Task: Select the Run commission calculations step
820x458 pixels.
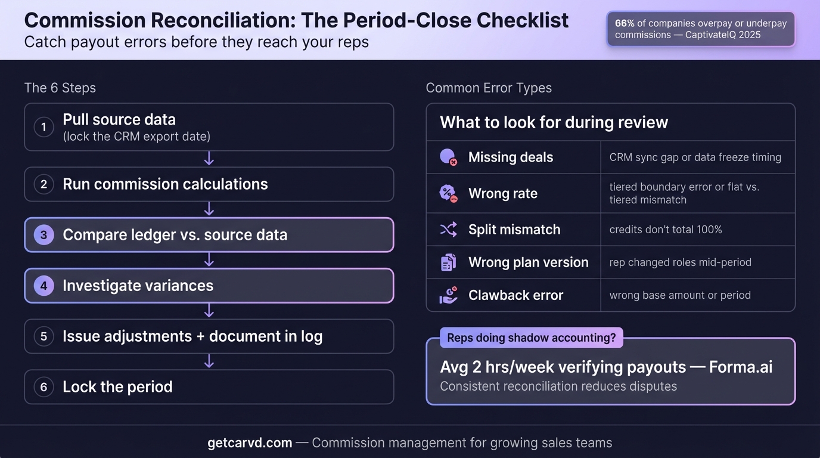Action: point(209,184)
